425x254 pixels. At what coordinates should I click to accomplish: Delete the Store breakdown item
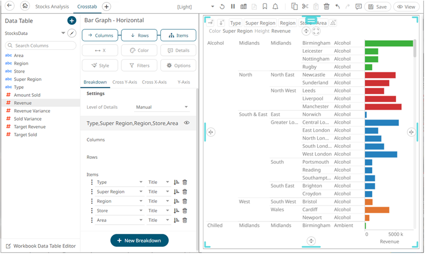(185, 211)
